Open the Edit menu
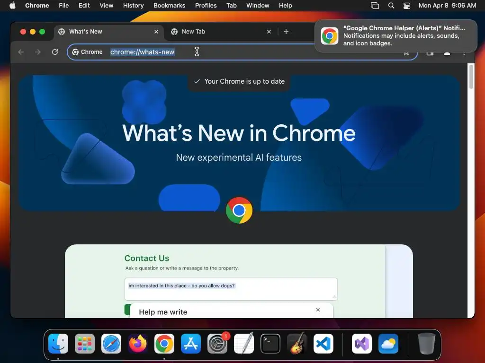 coord(84,5)
